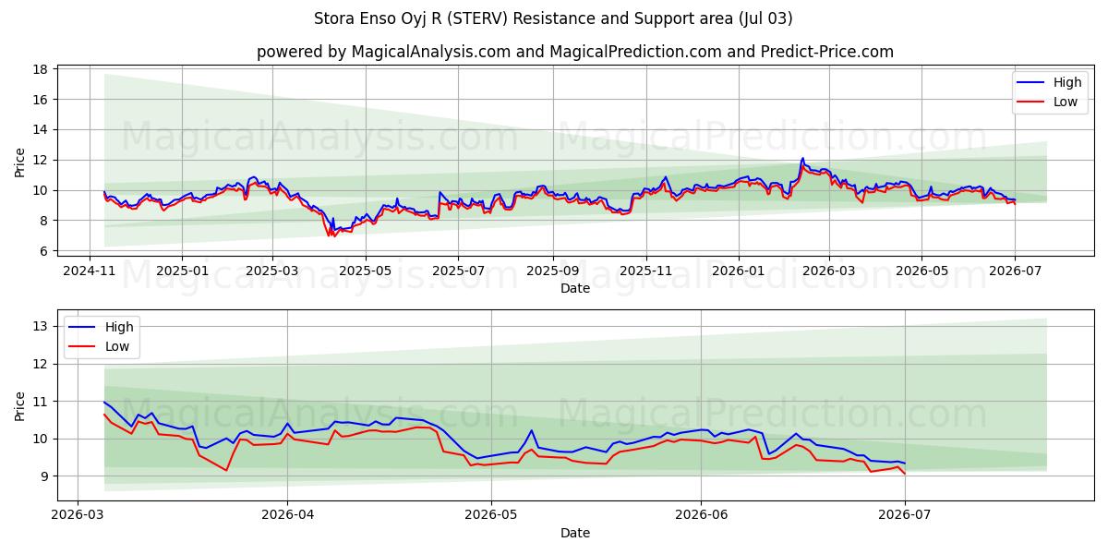The height and width of the screenshot is (554, 1108).
Task: Click 'Low' in the bottom chart legend
Action: [117, 346]
